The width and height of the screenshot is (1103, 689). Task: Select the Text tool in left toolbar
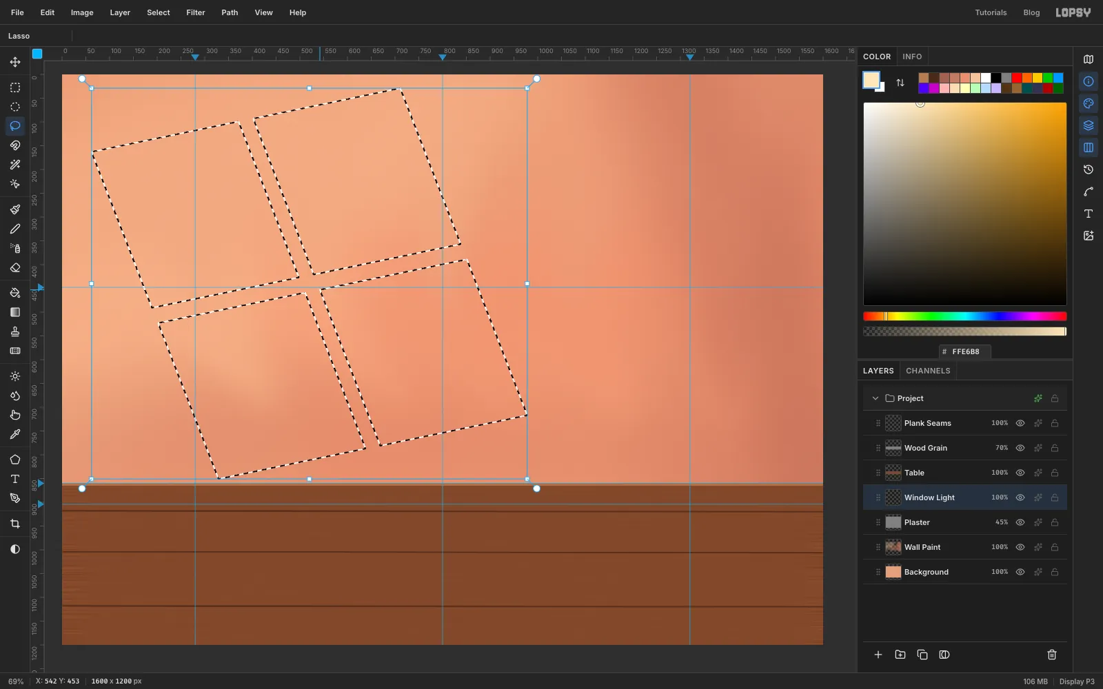[x=15, y=479]
